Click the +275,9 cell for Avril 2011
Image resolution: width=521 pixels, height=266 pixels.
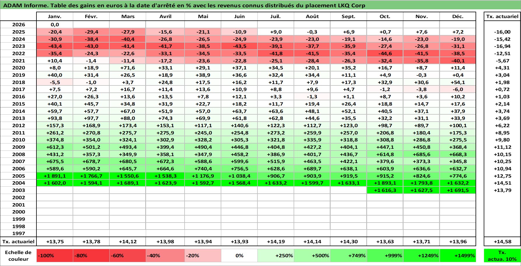(x=165, y=133)
